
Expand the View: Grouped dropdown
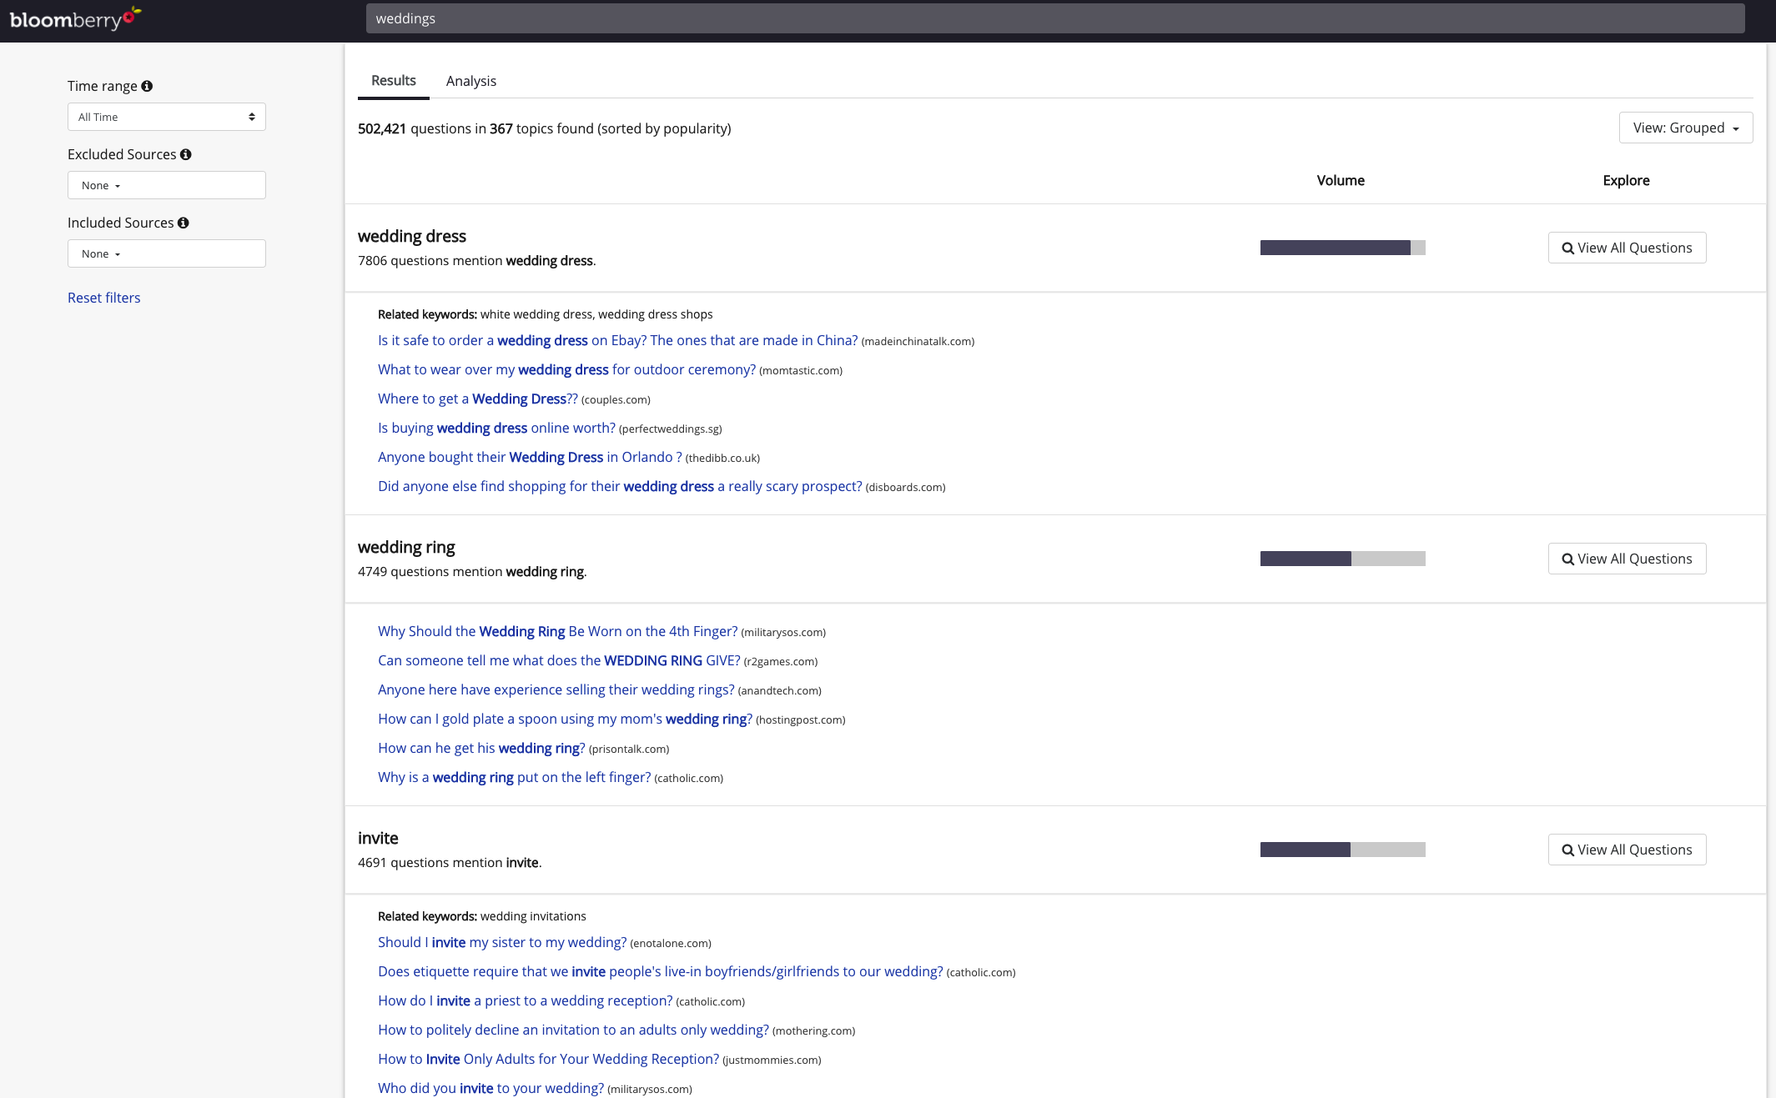pos(1685,128)
